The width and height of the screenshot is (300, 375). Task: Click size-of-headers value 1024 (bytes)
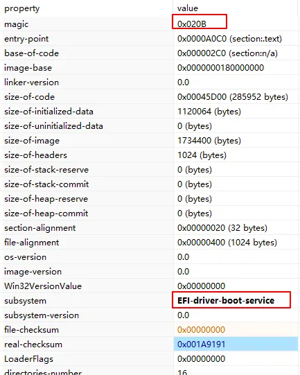pos(202,155)
